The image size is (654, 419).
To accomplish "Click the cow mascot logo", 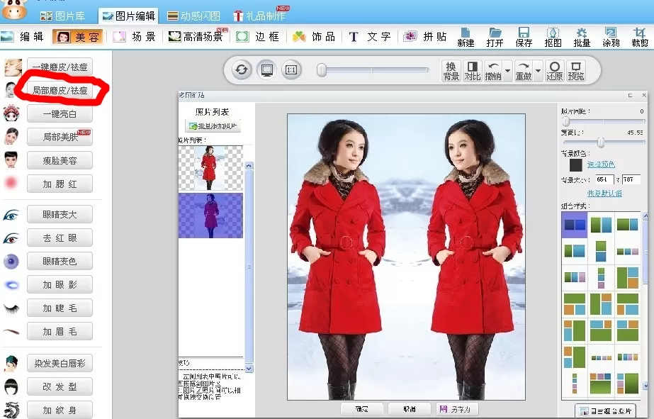I will [15, 9].
